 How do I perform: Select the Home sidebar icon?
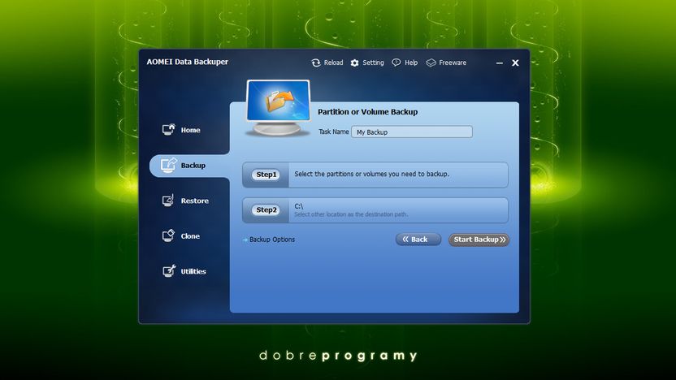point(168,129)
